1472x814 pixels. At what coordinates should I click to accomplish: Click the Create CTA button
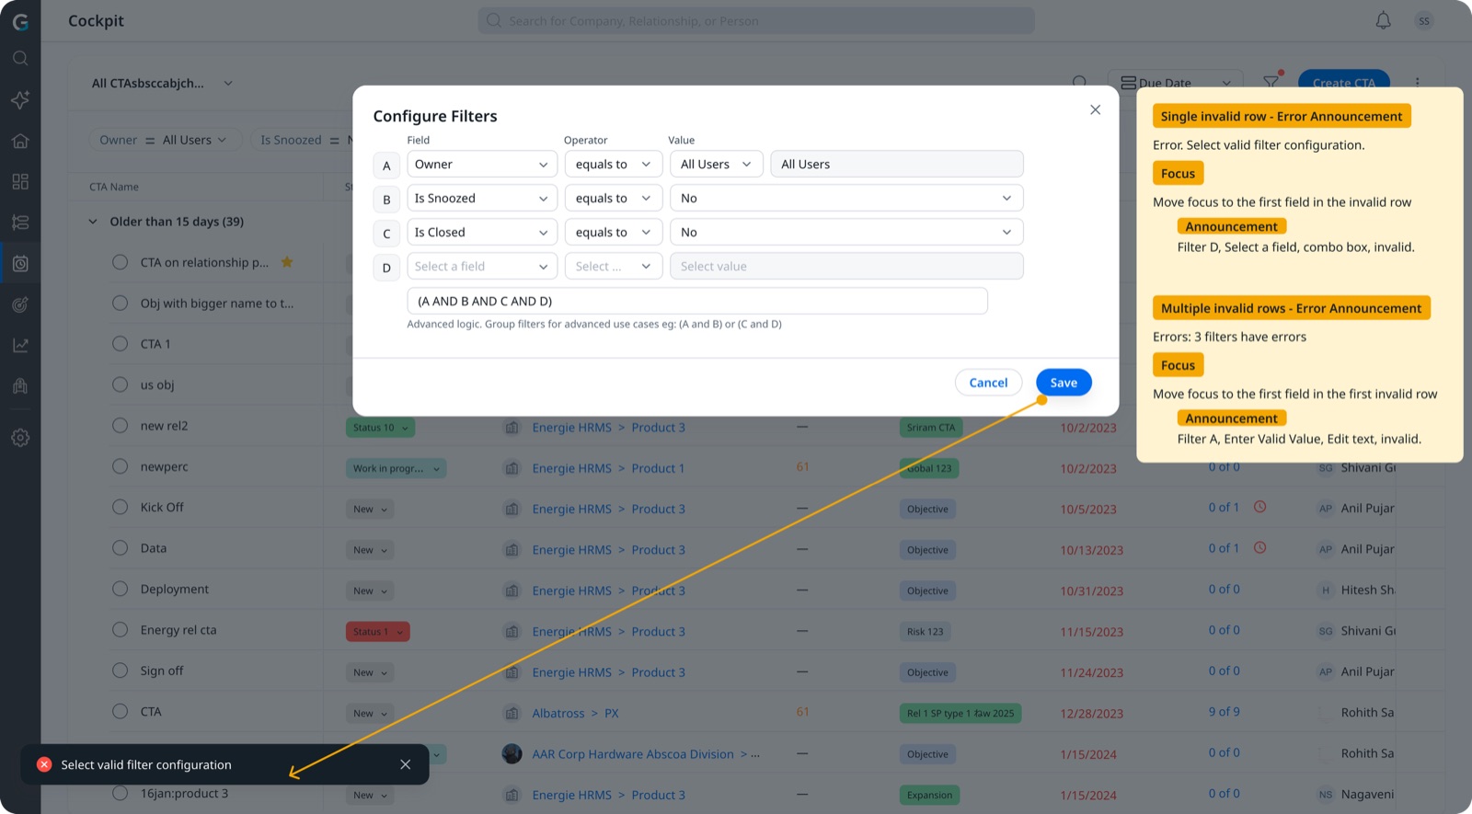(x=1343, y=82)
